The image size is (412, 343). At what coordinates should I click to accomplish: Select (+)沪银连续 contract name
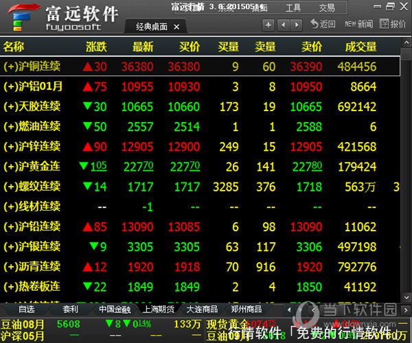click(x=32, y=246)
